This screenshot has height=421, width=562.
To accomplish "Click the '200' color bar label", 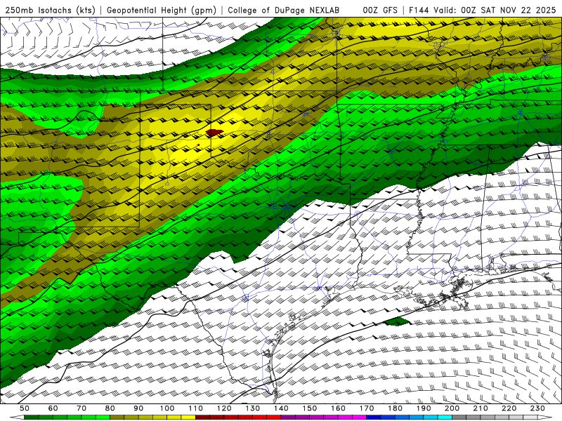I will click(452, 408).
